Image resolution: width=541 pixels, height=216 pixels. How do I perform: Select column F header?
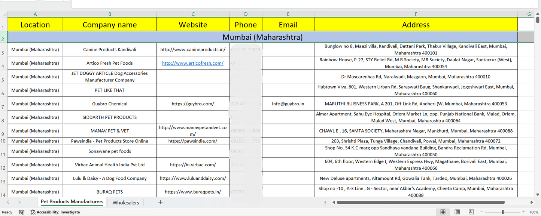(x=416, y=14)
